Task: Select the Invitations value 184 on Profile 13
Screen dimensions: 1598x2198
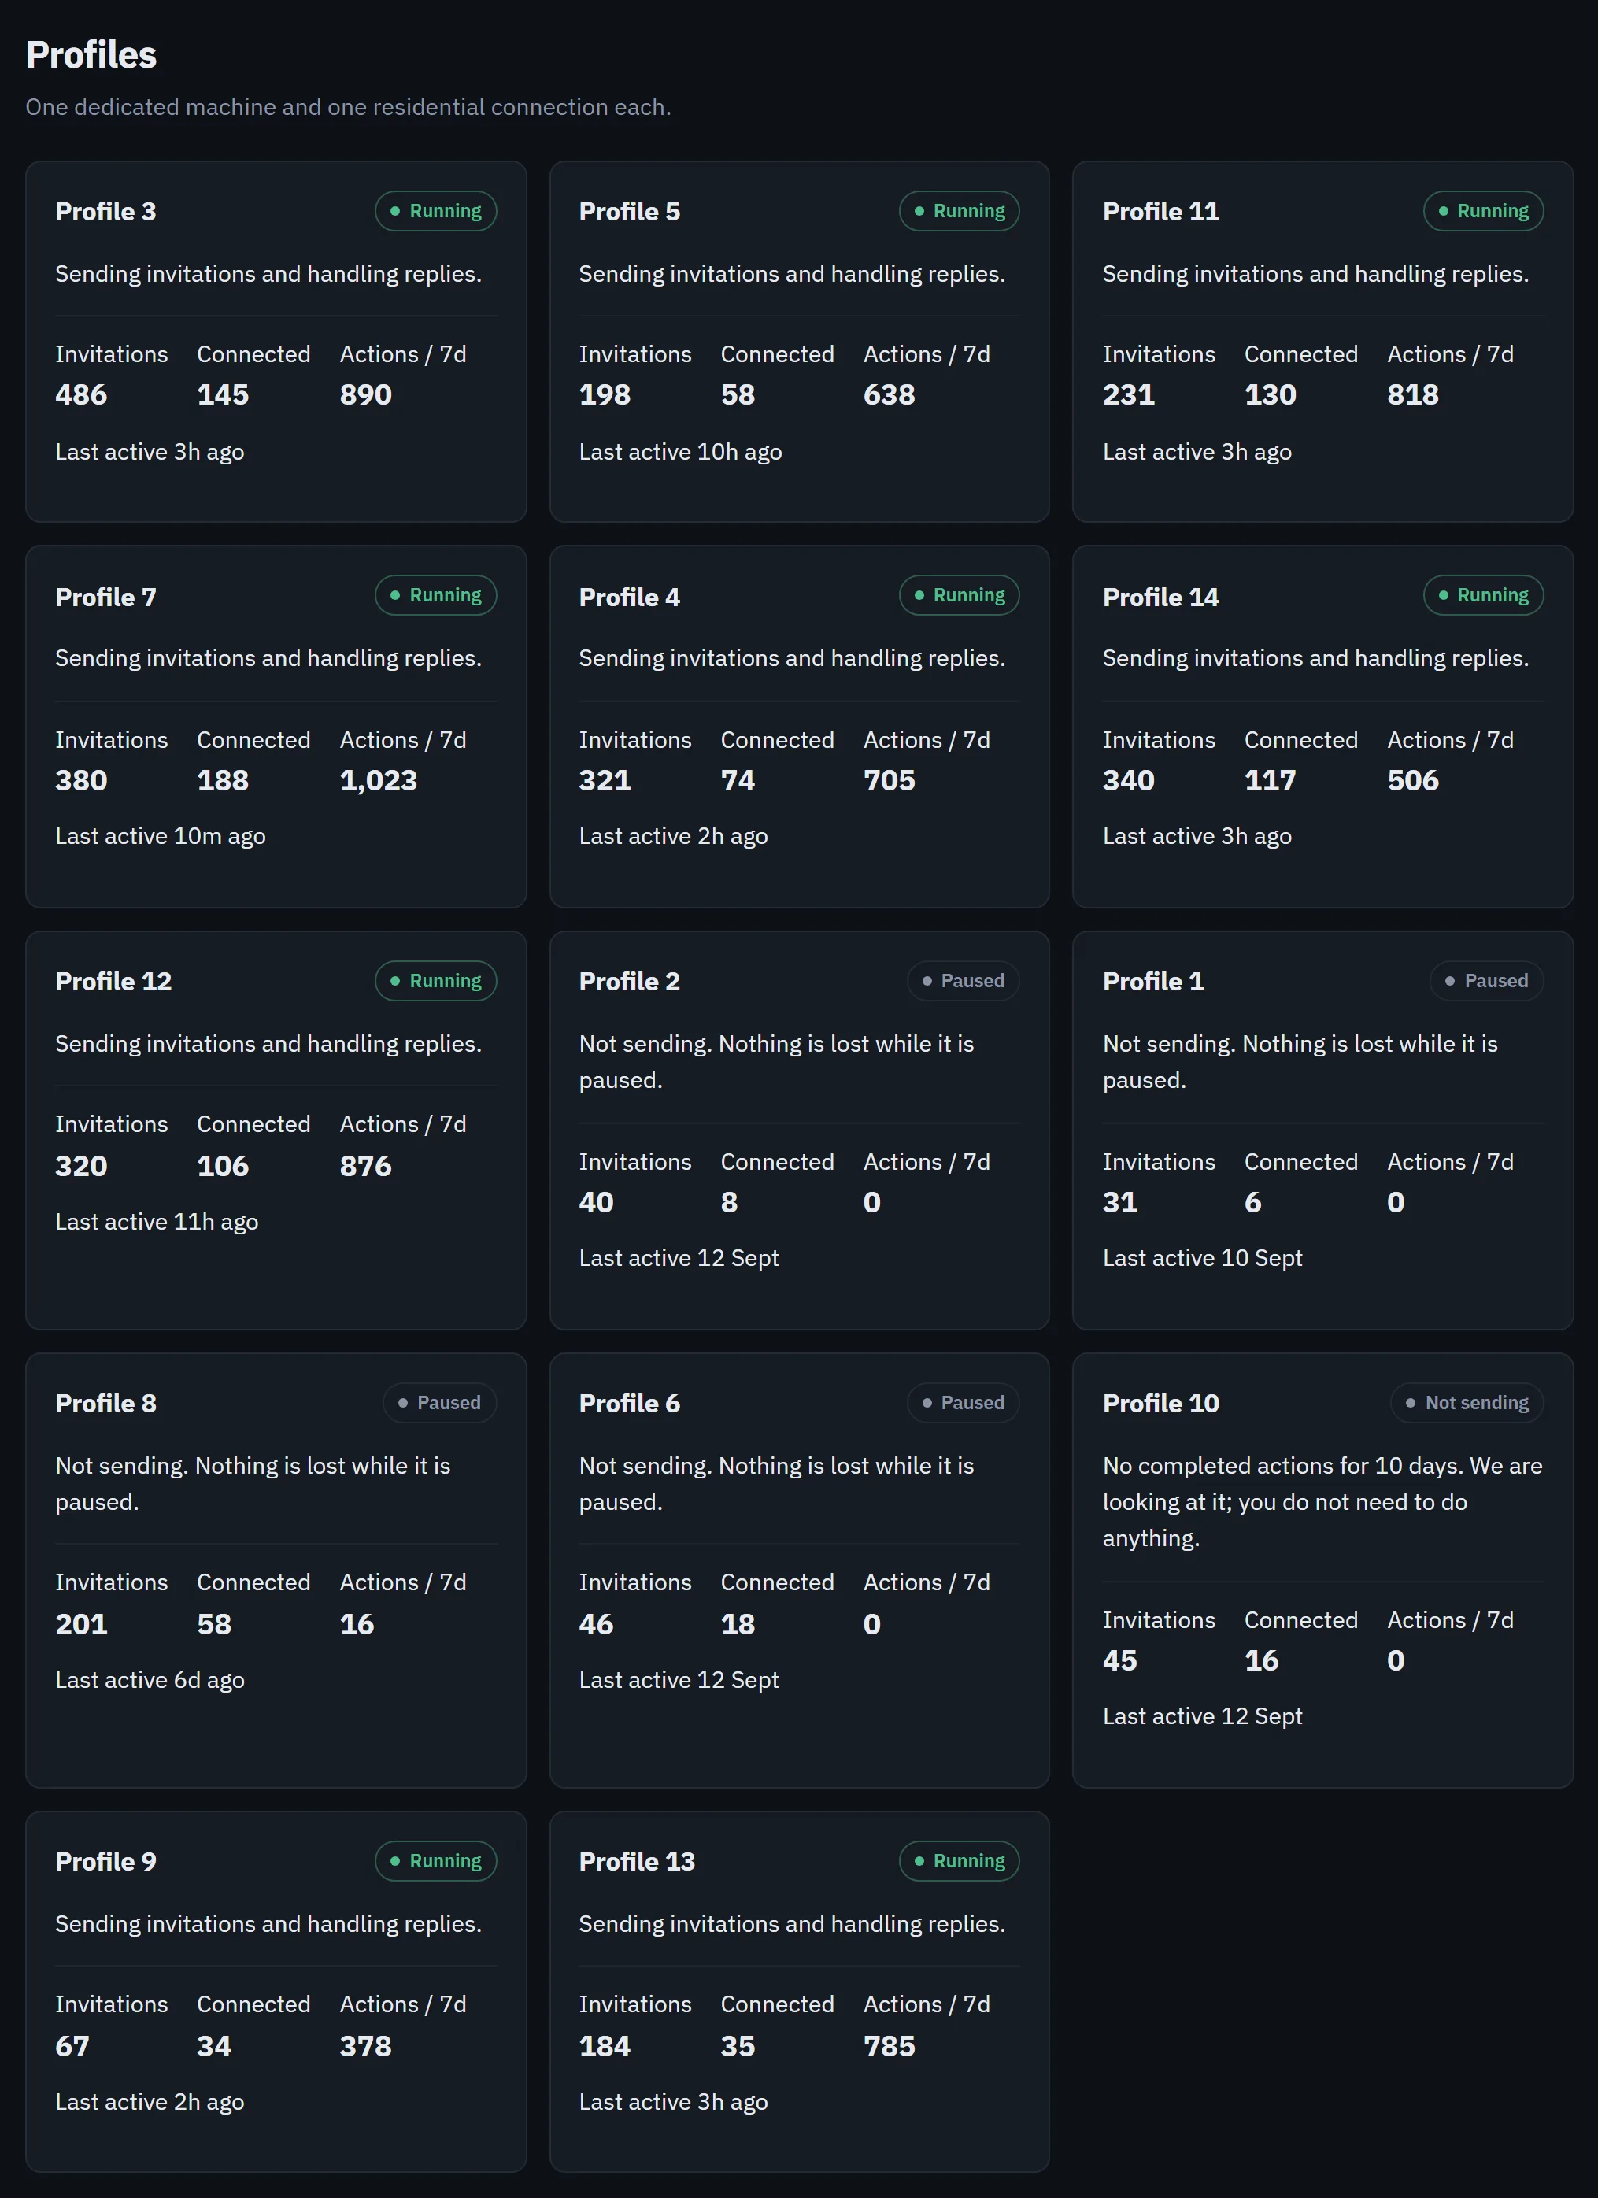Action: [605, 2047]
